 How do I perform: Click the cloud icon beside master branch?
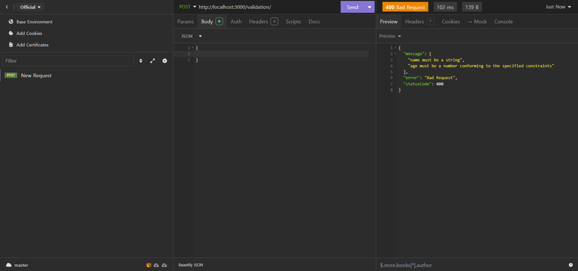[x=9, y=265]
